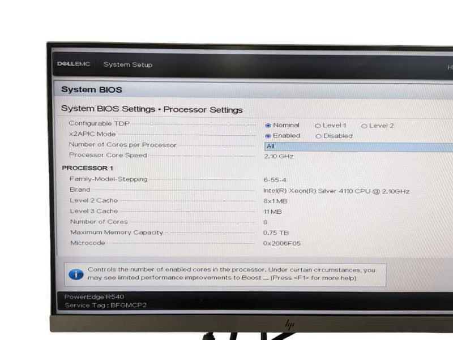Select the Level 3 Cache label

tap(94, 211)
